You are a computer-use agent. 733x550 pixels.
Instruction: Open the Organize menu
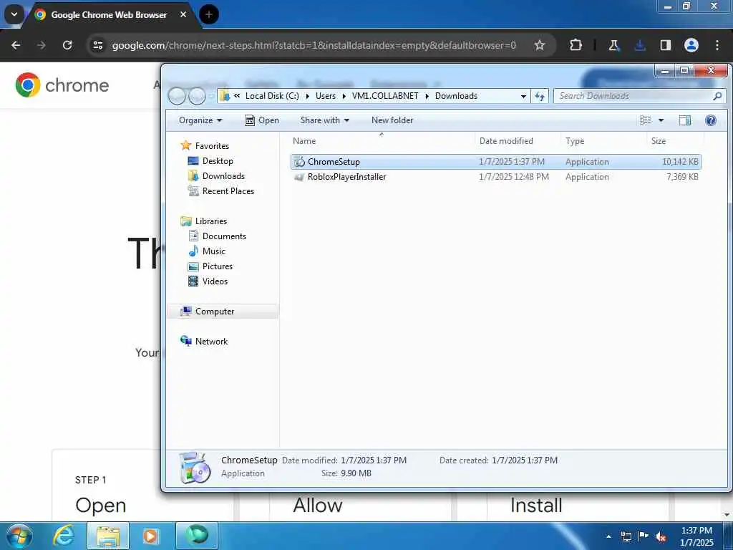pos(200,120)
